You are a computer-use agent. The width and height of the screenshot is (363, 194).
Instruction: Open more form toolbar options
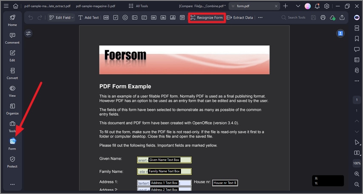coord(260,17)
